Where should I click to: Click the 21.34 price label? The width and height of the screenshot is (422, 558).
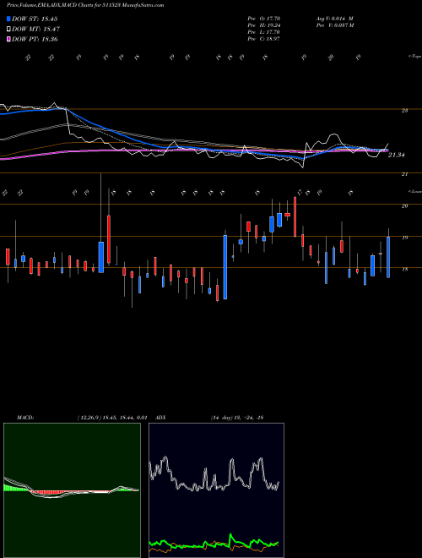[398, 155]
